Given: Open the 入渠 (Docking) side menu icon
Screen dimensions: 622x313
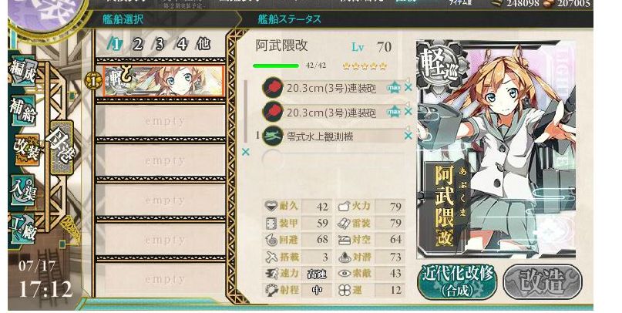Looking at the screenshot, I should coord(23,189).
